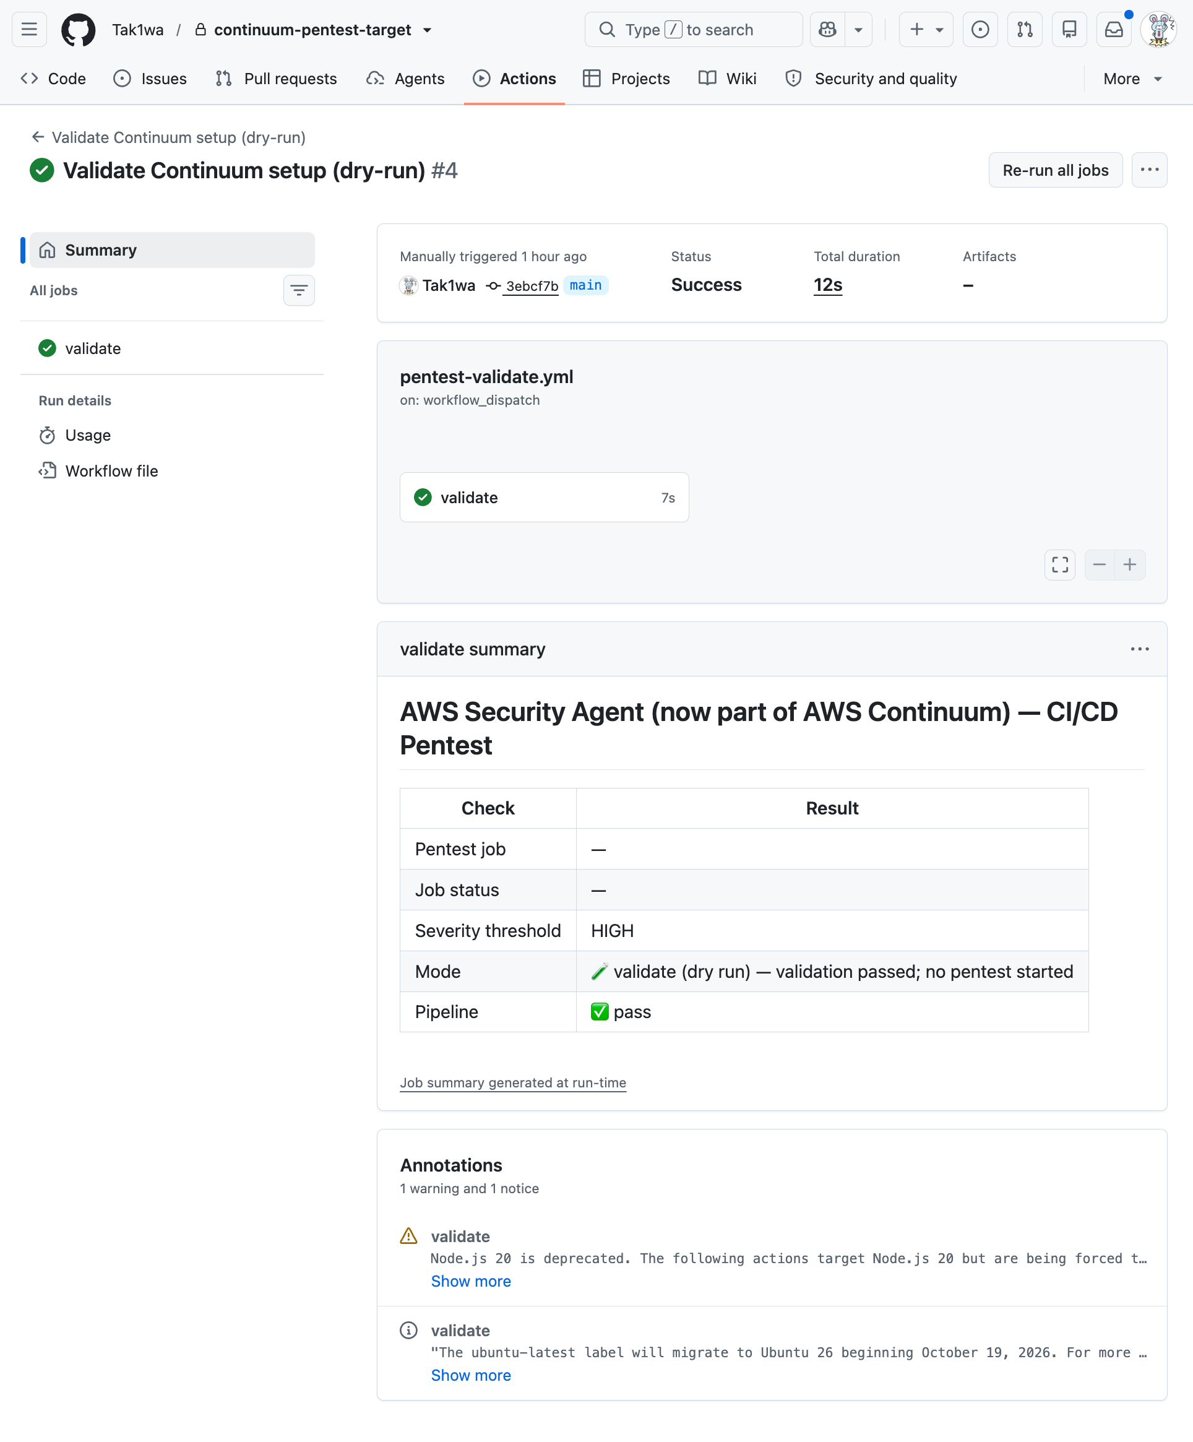Click the main branch label
The image size is (1193, 1442).
coord(585,285)
